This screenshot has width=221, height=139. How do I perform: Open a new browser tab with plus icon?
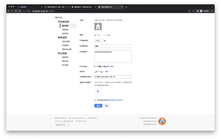click(x=126, y=7)
